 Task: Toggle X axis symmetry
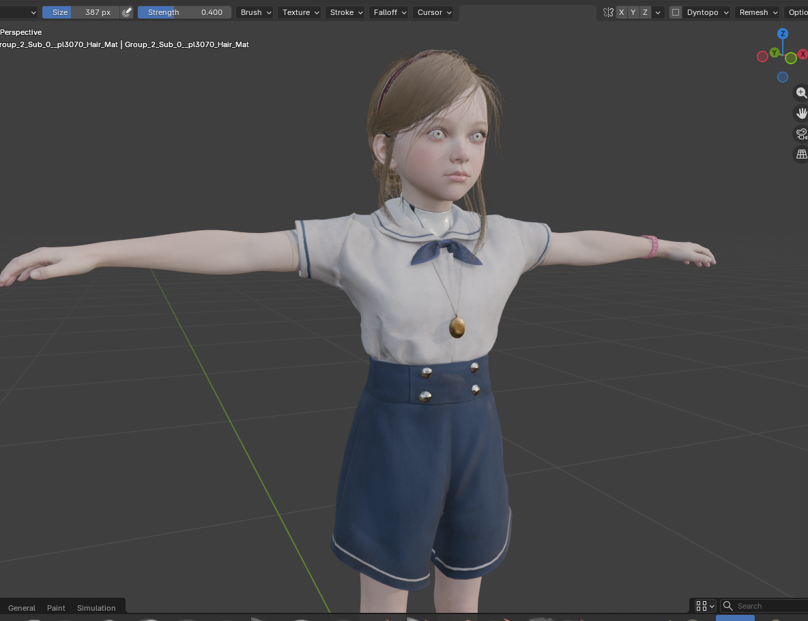[622, 12]
